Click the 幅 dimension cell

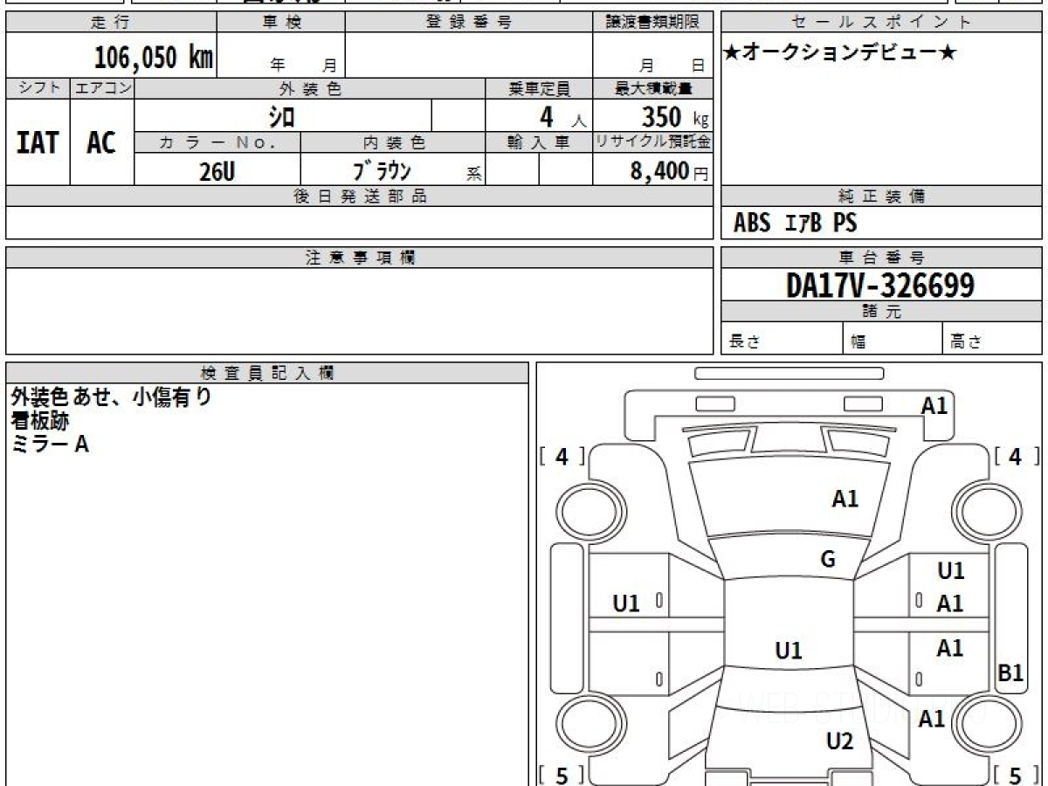[x=893, y=339]
